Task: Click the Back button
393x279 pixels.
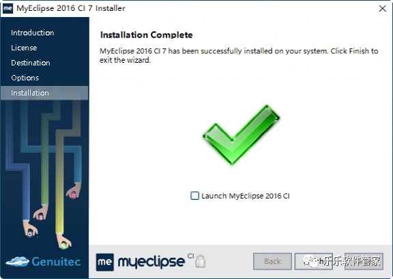Action: (272, 261)
